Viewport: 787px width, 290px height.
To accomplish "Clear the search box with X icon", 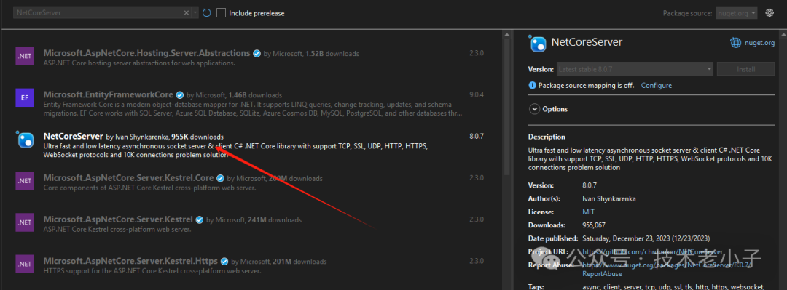I will tap(187, 13).
